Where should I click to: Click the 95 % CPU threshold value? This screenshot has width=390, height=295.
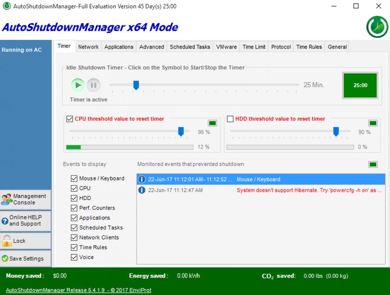click(x=204, y=132)
